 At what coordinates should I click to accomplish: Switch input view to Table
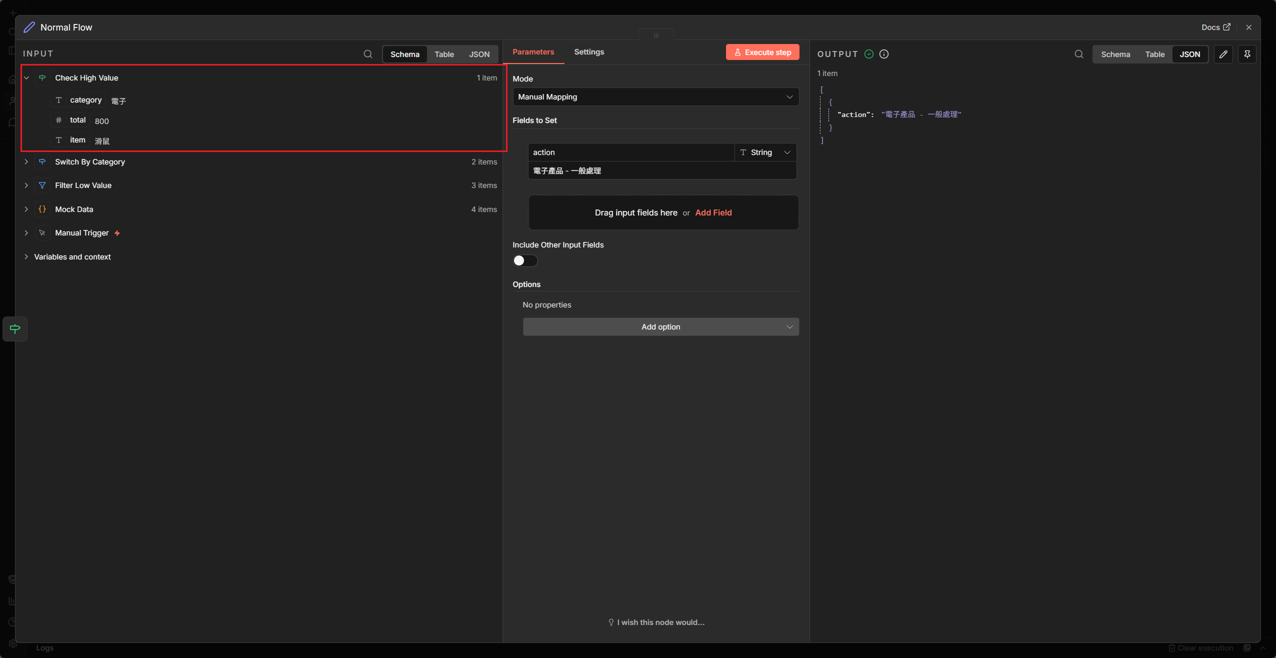[x=444, y=54]
